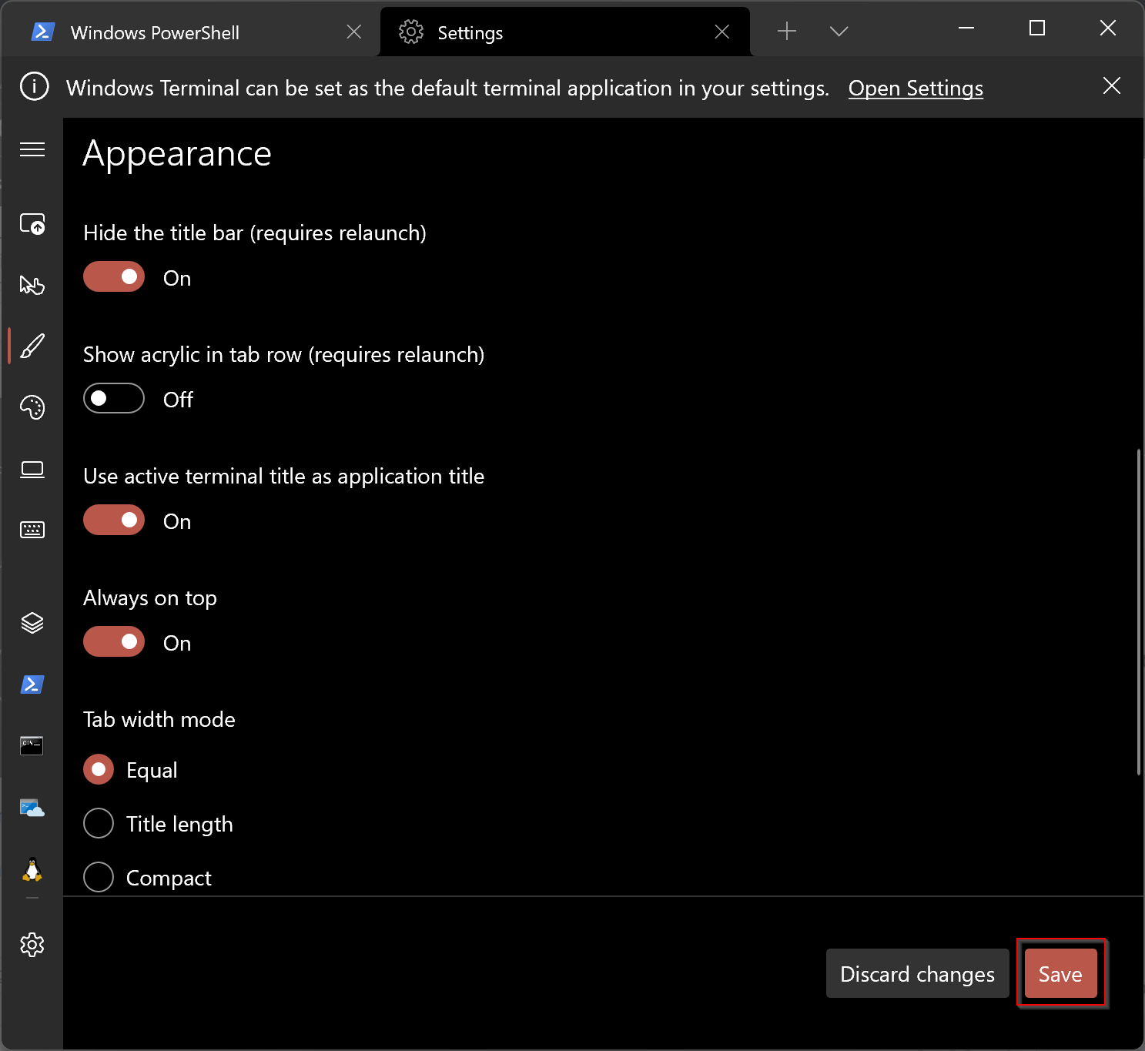Click the 'Tab width mode' label

pos(159,719)
